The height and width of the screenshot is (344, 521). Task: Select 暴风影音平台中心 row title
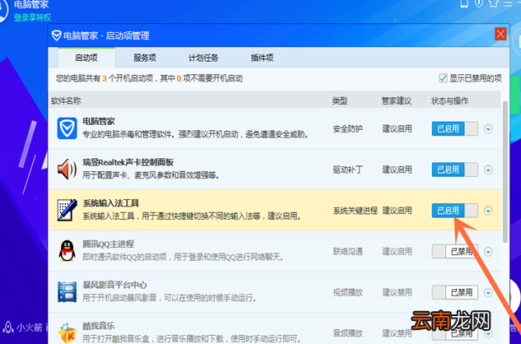(114, 285)
